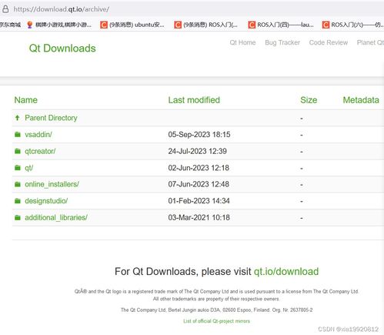This screenshot has height=335, width=384.
Task: Open the online_installers/ directory link
Action: pyautogui.click(x=52, y=184)
